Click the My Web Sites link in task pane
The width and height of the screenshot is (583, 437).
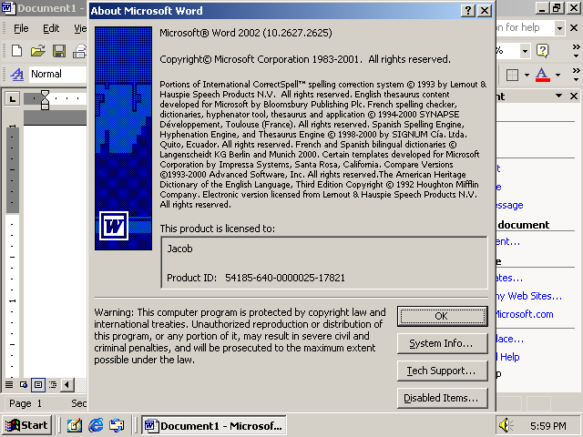coord(529,296)
